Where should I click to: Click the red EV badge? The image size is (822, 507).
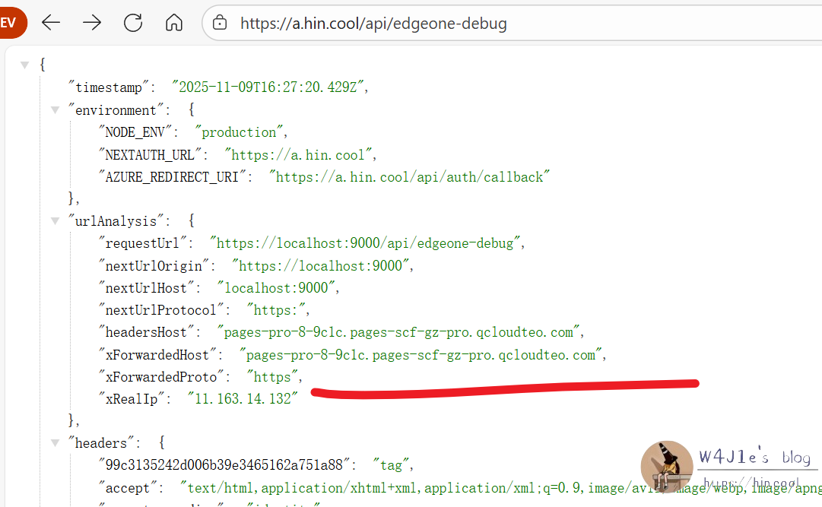(x=12, y=23)
